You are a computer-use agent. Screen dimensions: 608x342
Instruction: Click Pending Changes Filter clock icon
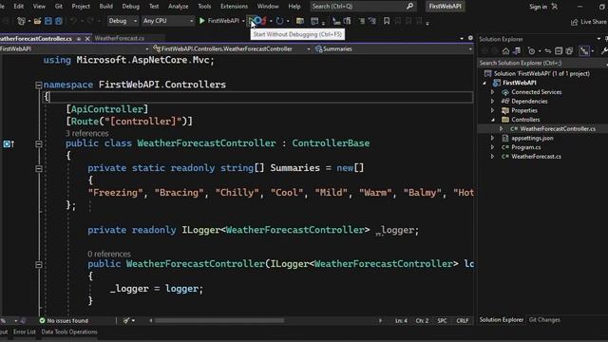click(x=532, y=50)
